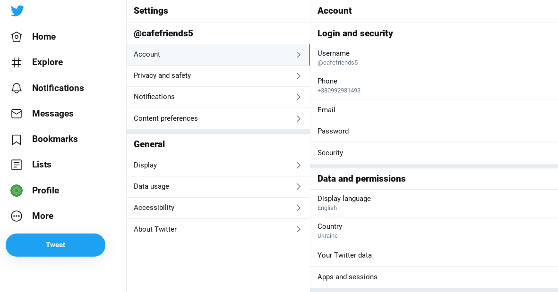Screen dimensions: 558x292
Task: Click the Twitter bird logo
Action: click(17, 11)
